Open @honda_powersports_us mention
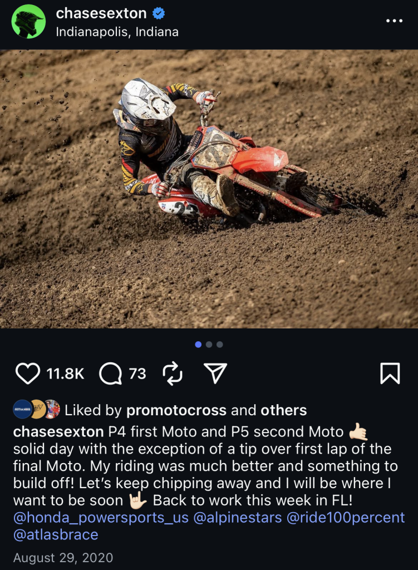This screenshot has width=418, height=570. point(101,517)
